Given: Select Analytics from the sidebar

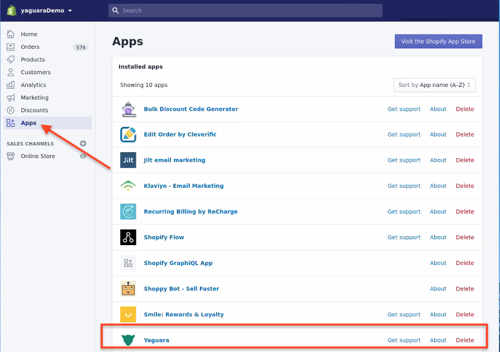Looking at the screenshot, I should click(33, 85).
